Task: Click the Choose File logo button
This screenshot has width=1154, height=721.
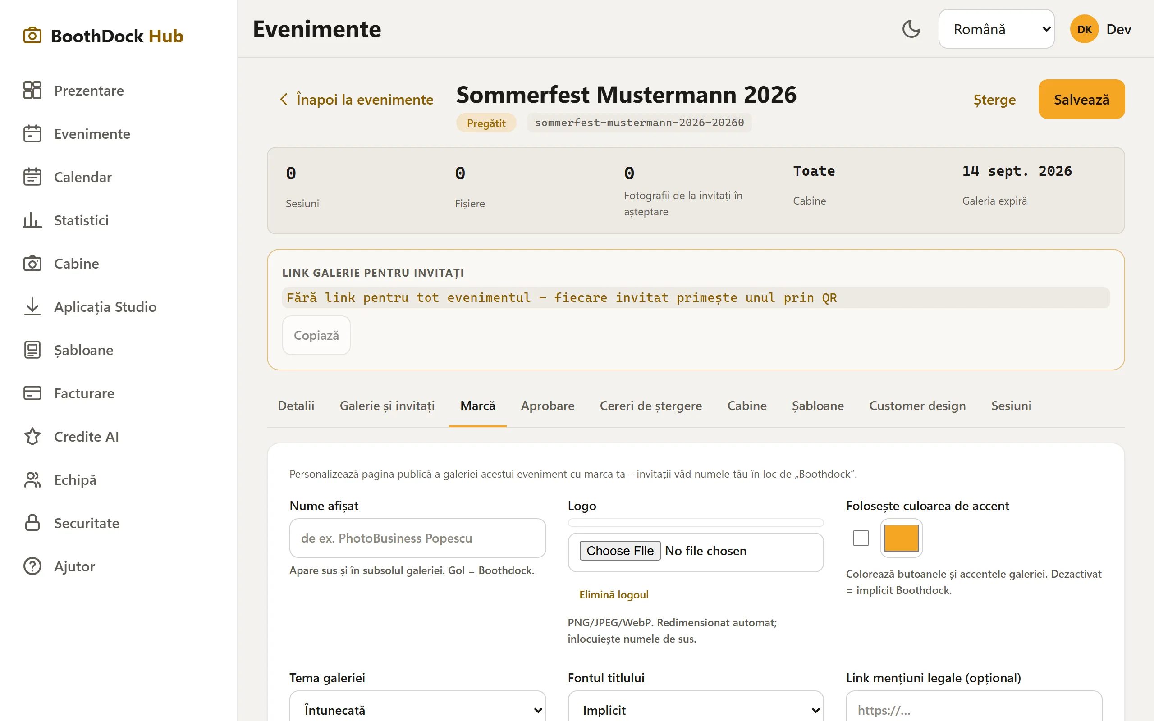Action: tap(619, 550)
